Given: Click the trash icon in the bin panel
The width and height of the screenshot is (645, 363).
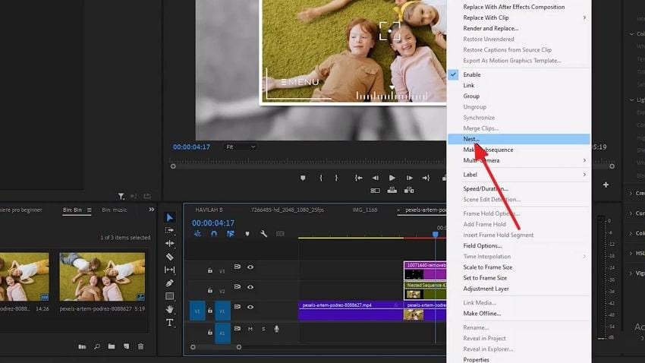Looking at the screenshot, I should (140, 347).
